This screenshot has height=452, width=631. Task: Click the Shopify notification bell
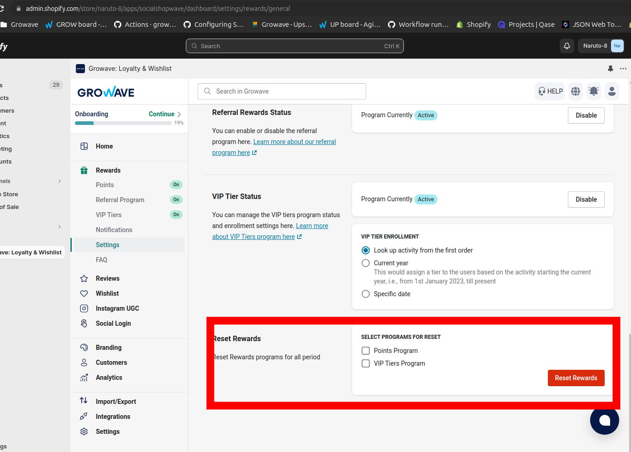[567, 46]
